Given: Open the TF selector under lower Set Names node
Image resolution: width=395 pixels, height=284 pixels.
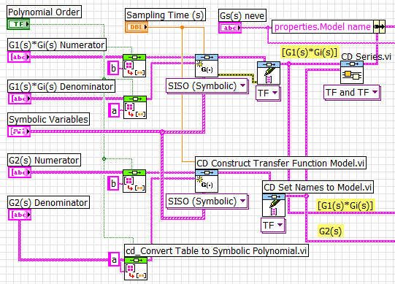Looking at the screenshot, I should [x=273, y=225].
